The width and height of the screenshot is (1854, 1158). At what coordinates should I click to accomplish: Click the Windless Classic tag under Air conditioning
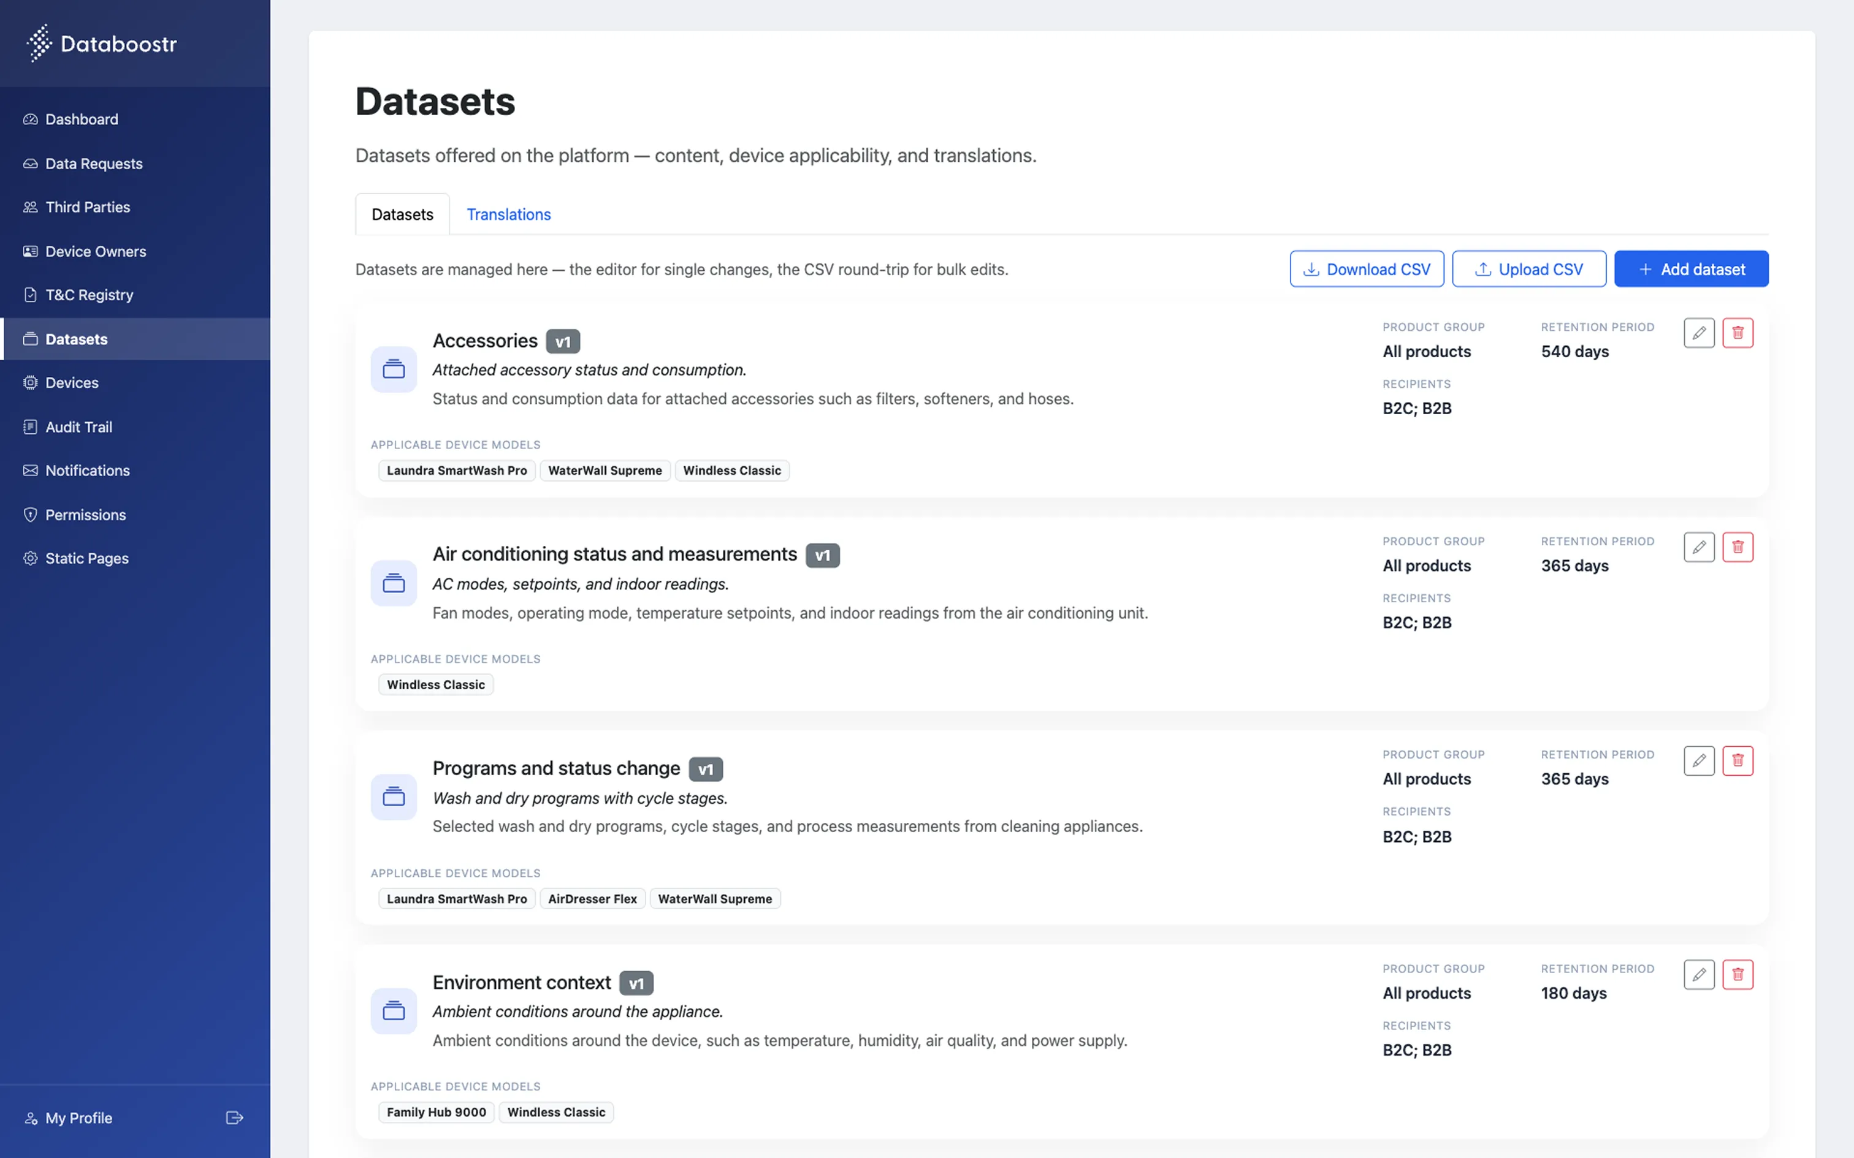coord(436,685)
